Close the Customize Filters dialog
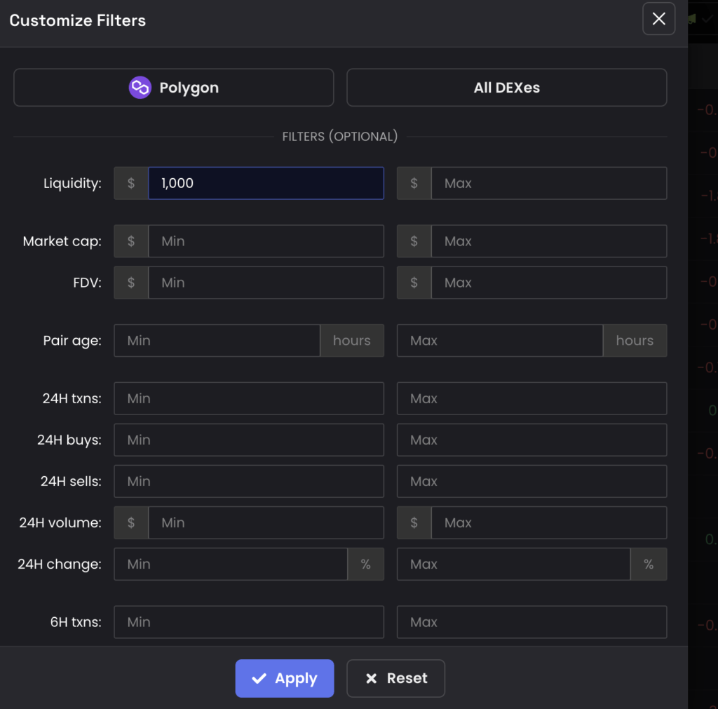718x709 pixels. click(658, 19)
